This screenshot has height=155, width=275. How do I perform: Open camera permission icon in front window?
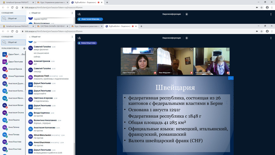click(x=257, y=31)
